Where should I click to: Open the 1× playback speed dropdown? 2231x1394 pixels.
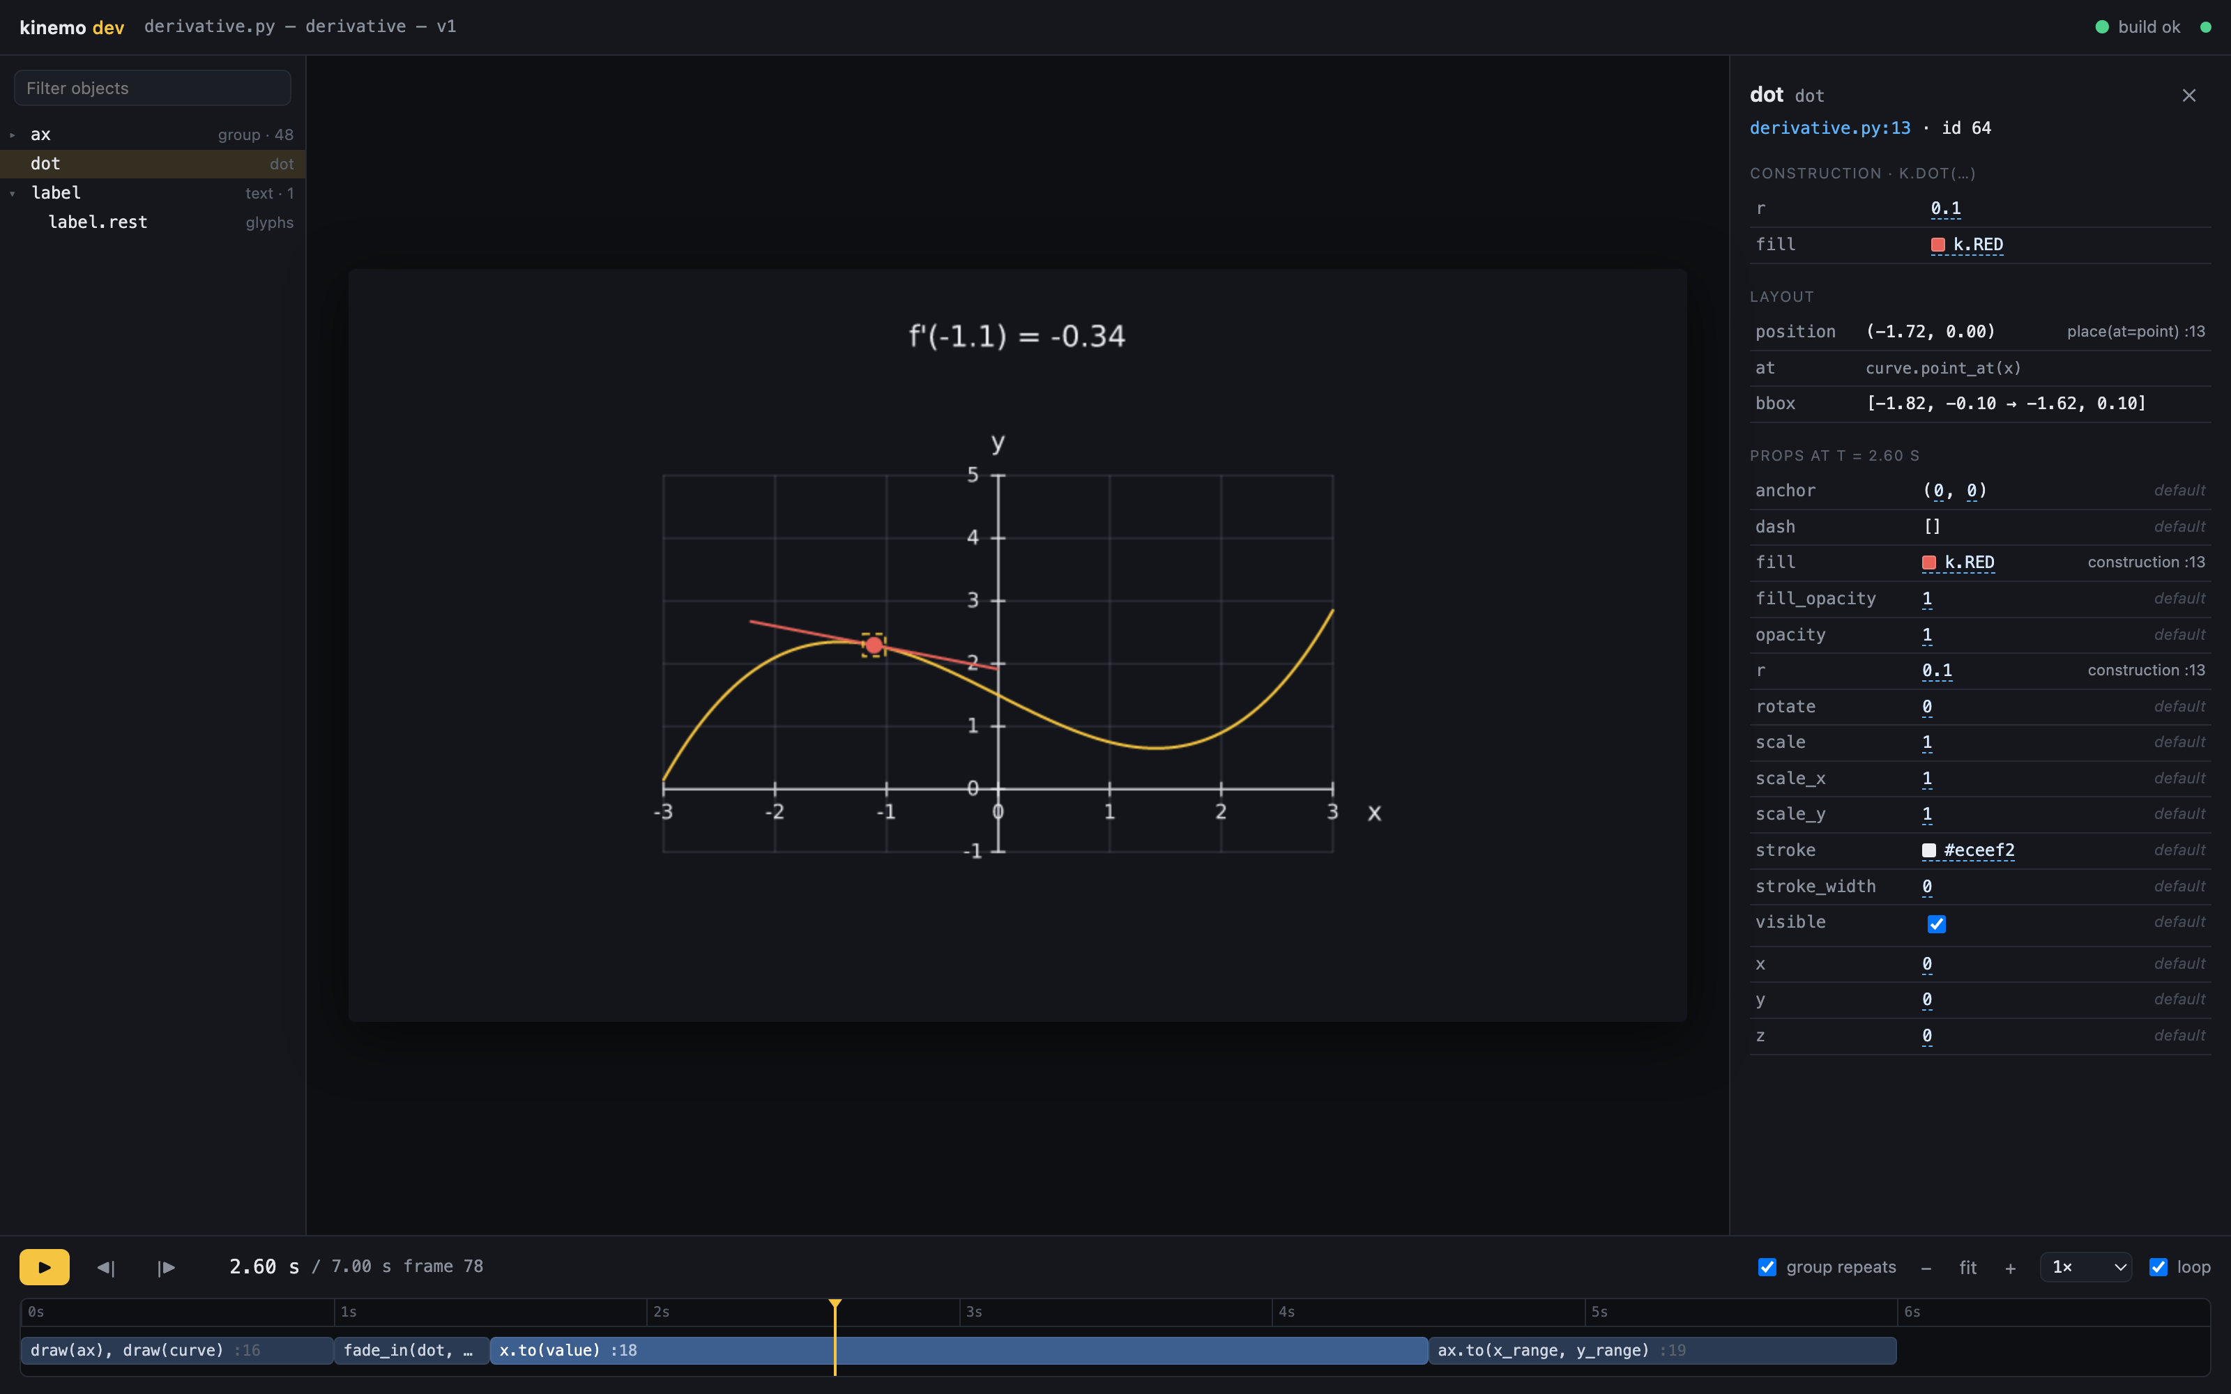coord(2085,1266)
